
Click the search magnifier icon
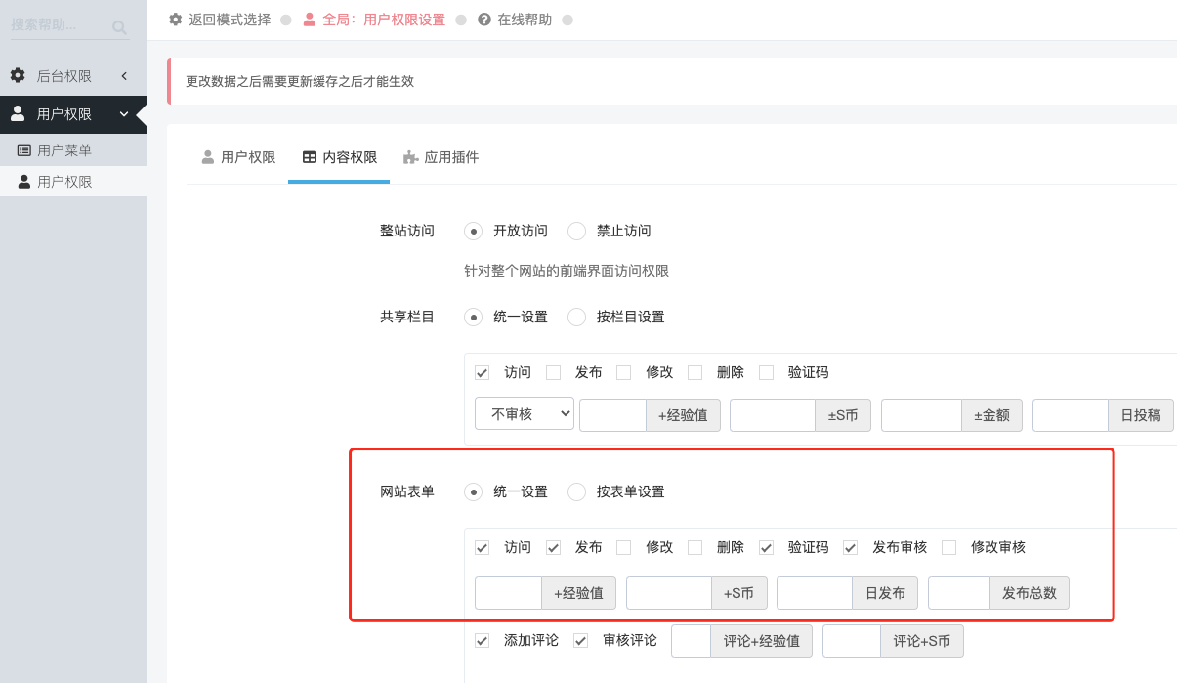pos(119,27)
